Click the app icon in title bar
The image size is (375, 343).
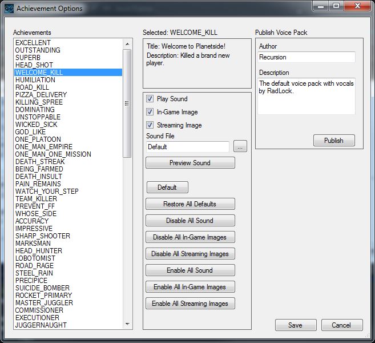pos(9,9)
